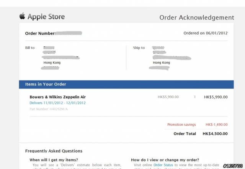Click the Promotion savings label
Viewport: 245px width, 169px height.
coord(181,125)
